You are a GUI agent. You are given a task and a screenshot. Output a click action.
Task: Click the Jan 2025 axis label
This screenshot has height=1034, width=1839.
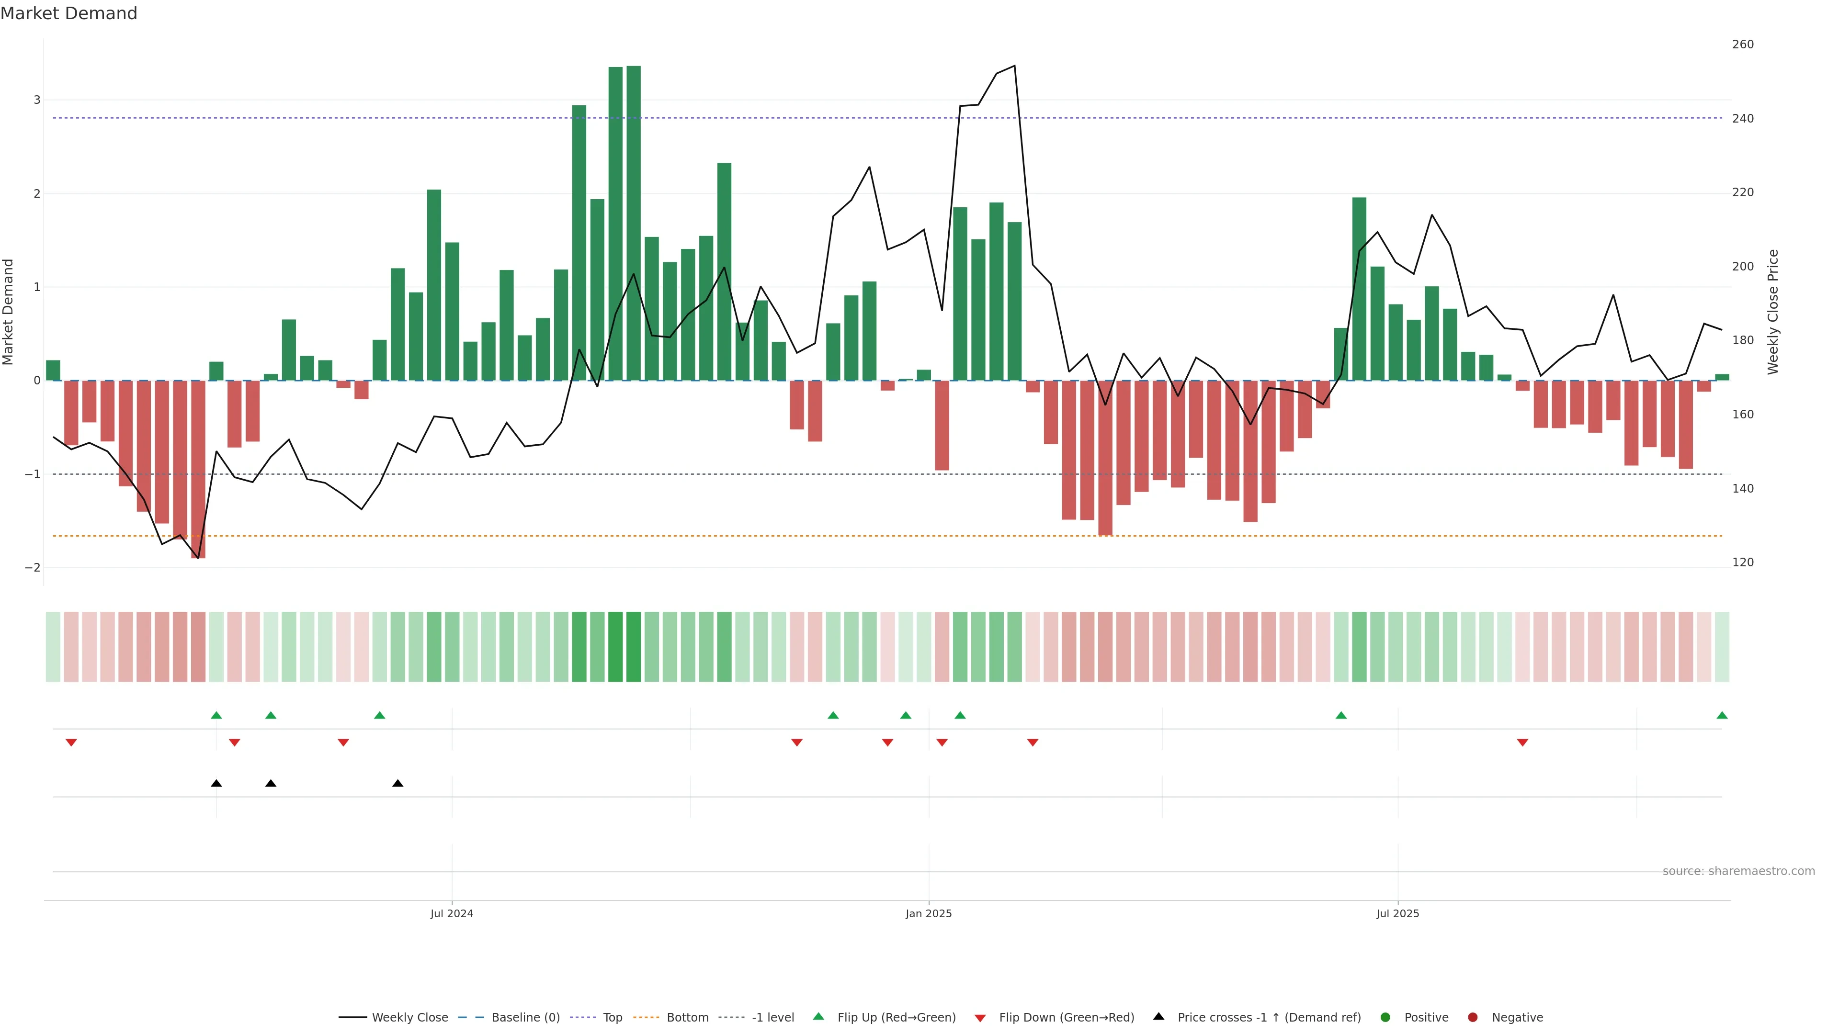(928, 913)
